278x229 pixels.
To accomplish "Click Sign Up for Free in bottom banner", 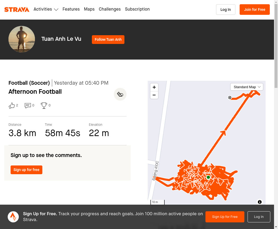I will point(225,217).
